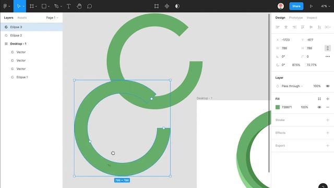Select the Frame tool
This screenshot has height=188, width=334.
pyautogui.click(x=31, y=6)
